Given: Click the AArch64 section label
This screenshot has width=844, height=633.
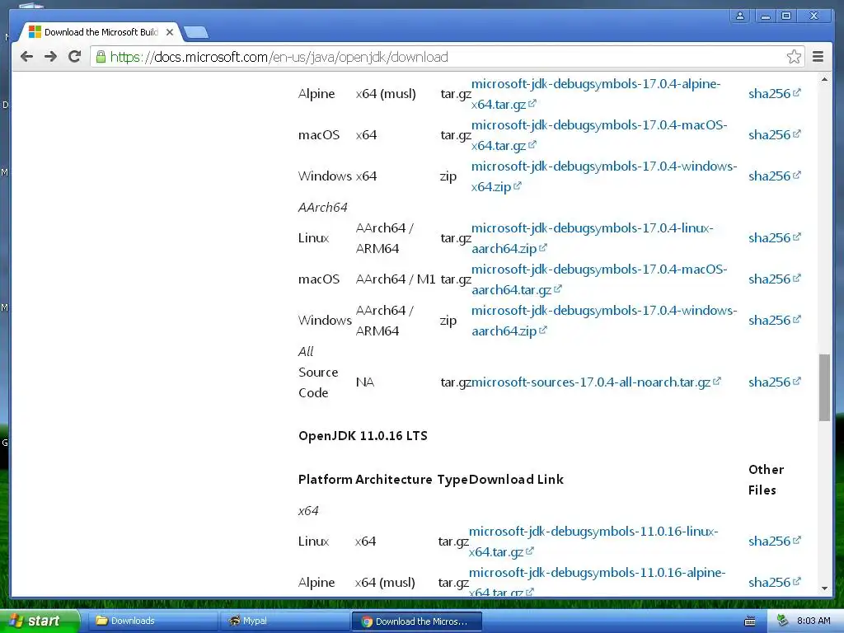Looking at the screenshot, I should pos(323,207).
